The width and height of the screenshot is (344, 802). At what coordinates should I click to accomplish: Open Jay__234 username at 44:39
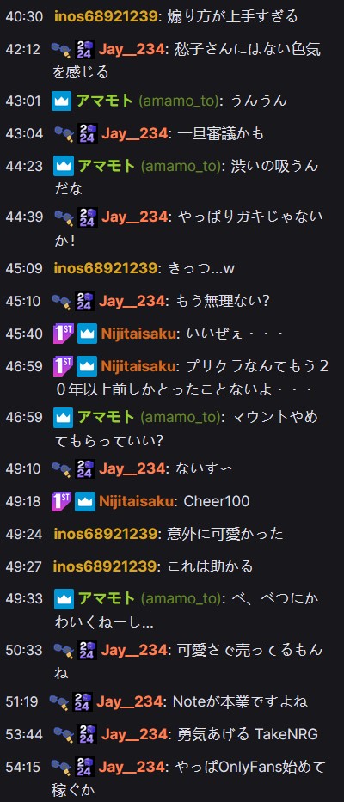click(x=134, y=217)
